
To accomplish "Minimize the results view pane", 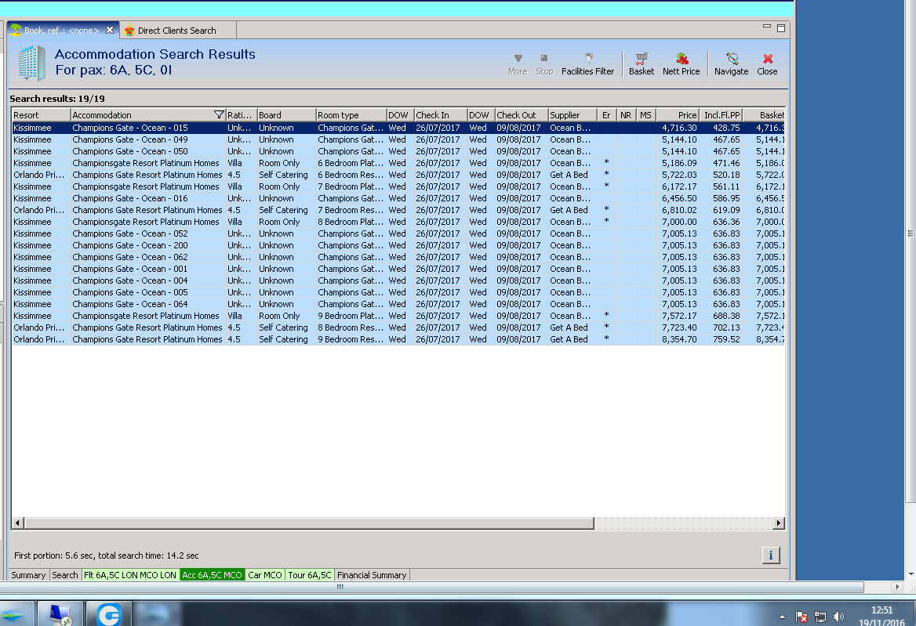I will (x=766, y=27).
